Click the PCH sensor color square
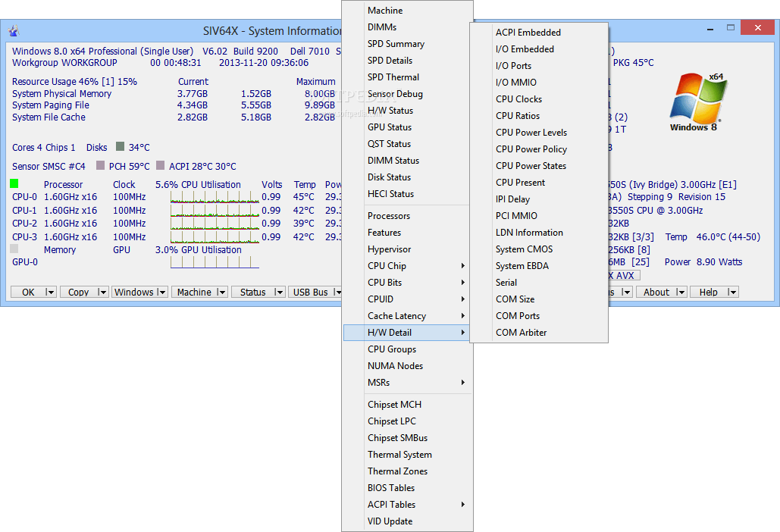This screenshot has height=532, width=780. (101, 165)
